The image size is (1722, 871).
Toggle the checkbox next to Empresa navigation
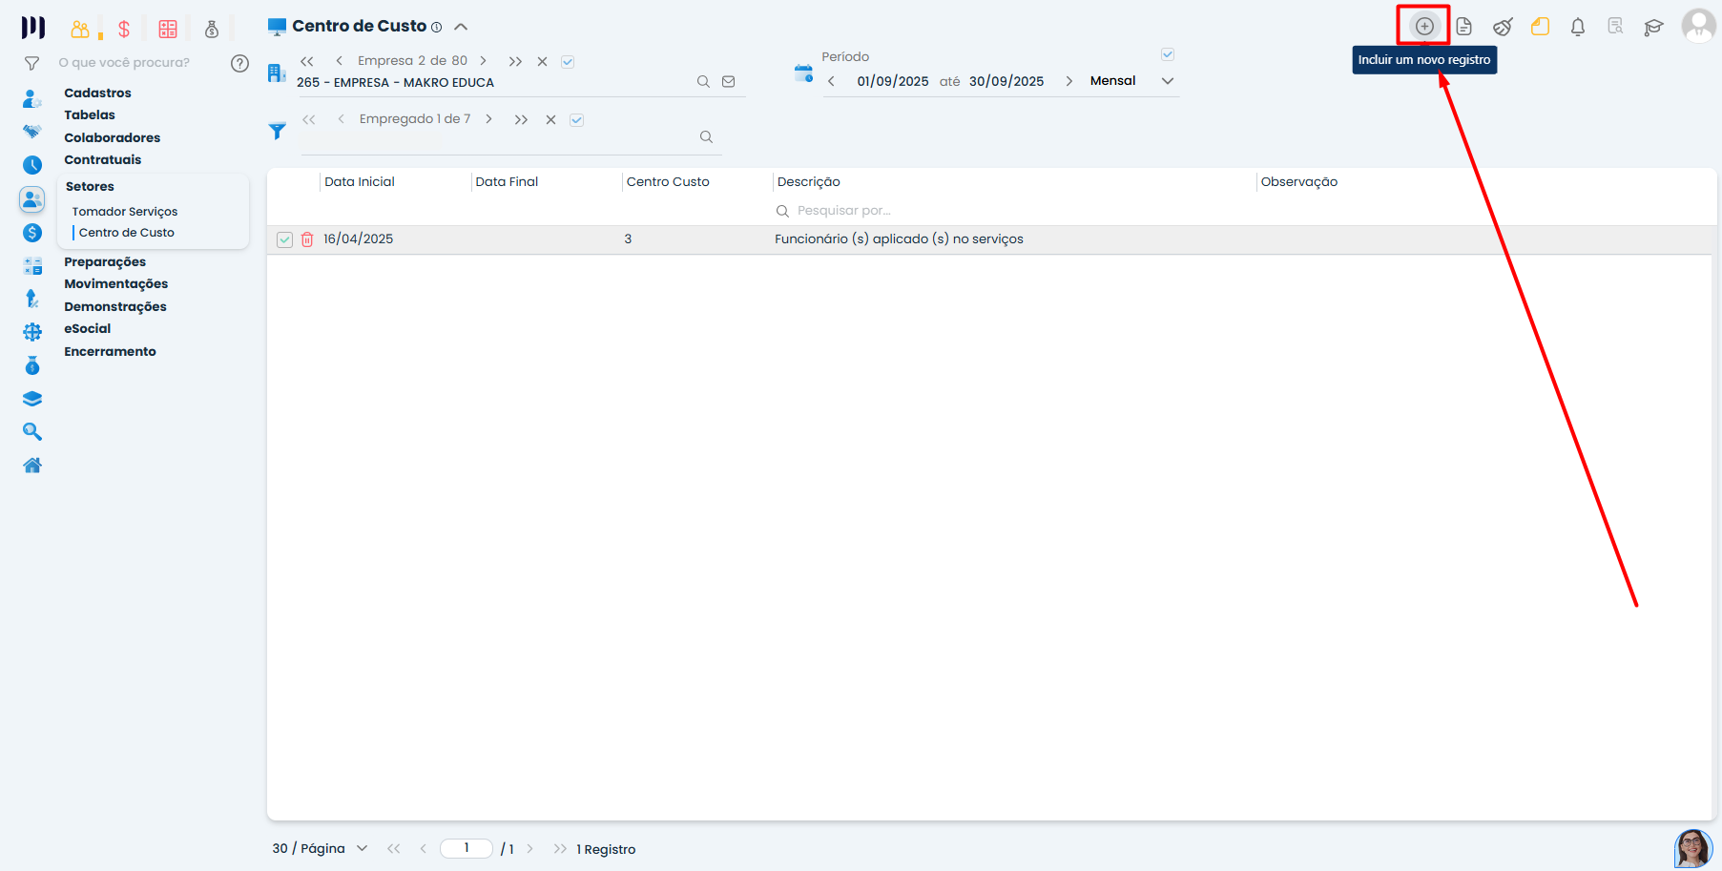568,62
